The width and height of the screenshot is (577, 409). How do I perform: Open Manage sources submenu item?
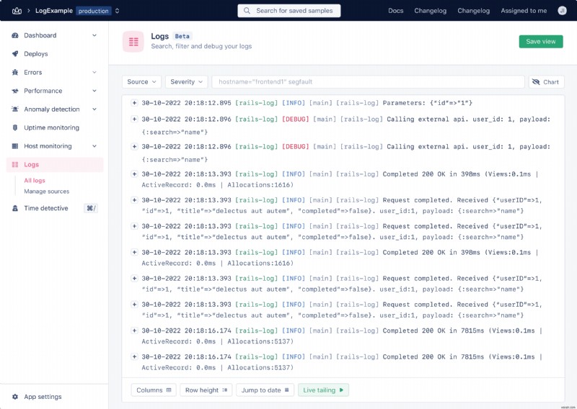point(47,191)
